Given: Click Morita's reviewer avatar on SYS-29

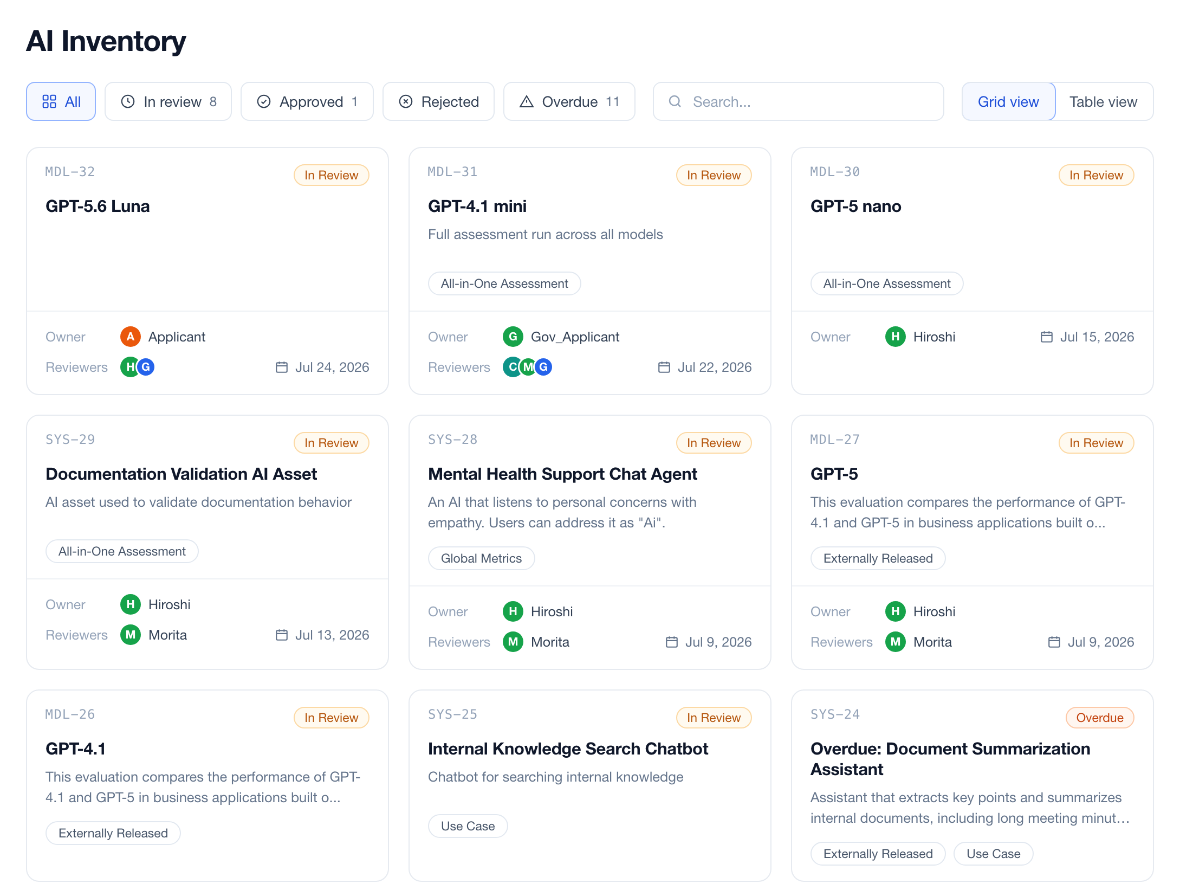Looking at the screenshot, I should pos(131,635).
